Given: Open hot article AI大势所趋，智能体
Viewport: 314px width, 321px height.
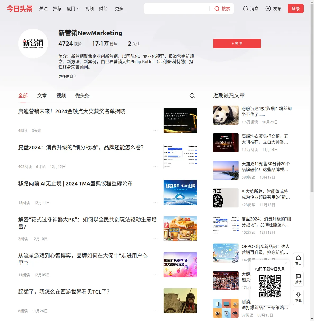Looking at the screenshot, I should pos(266,194).
